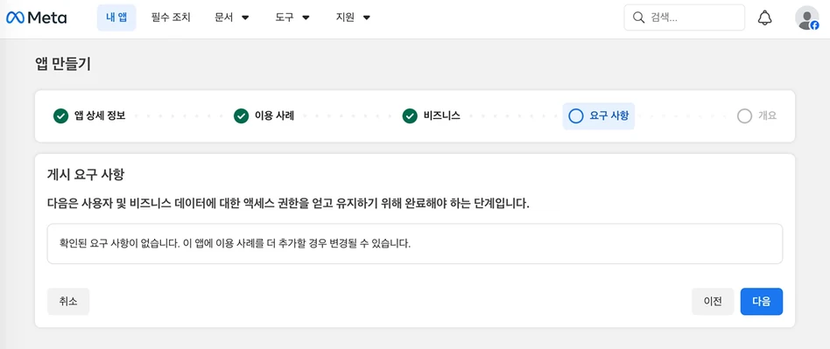
Task: Expand the 문서 dropdown menu
Action: (x=232, y=18)
